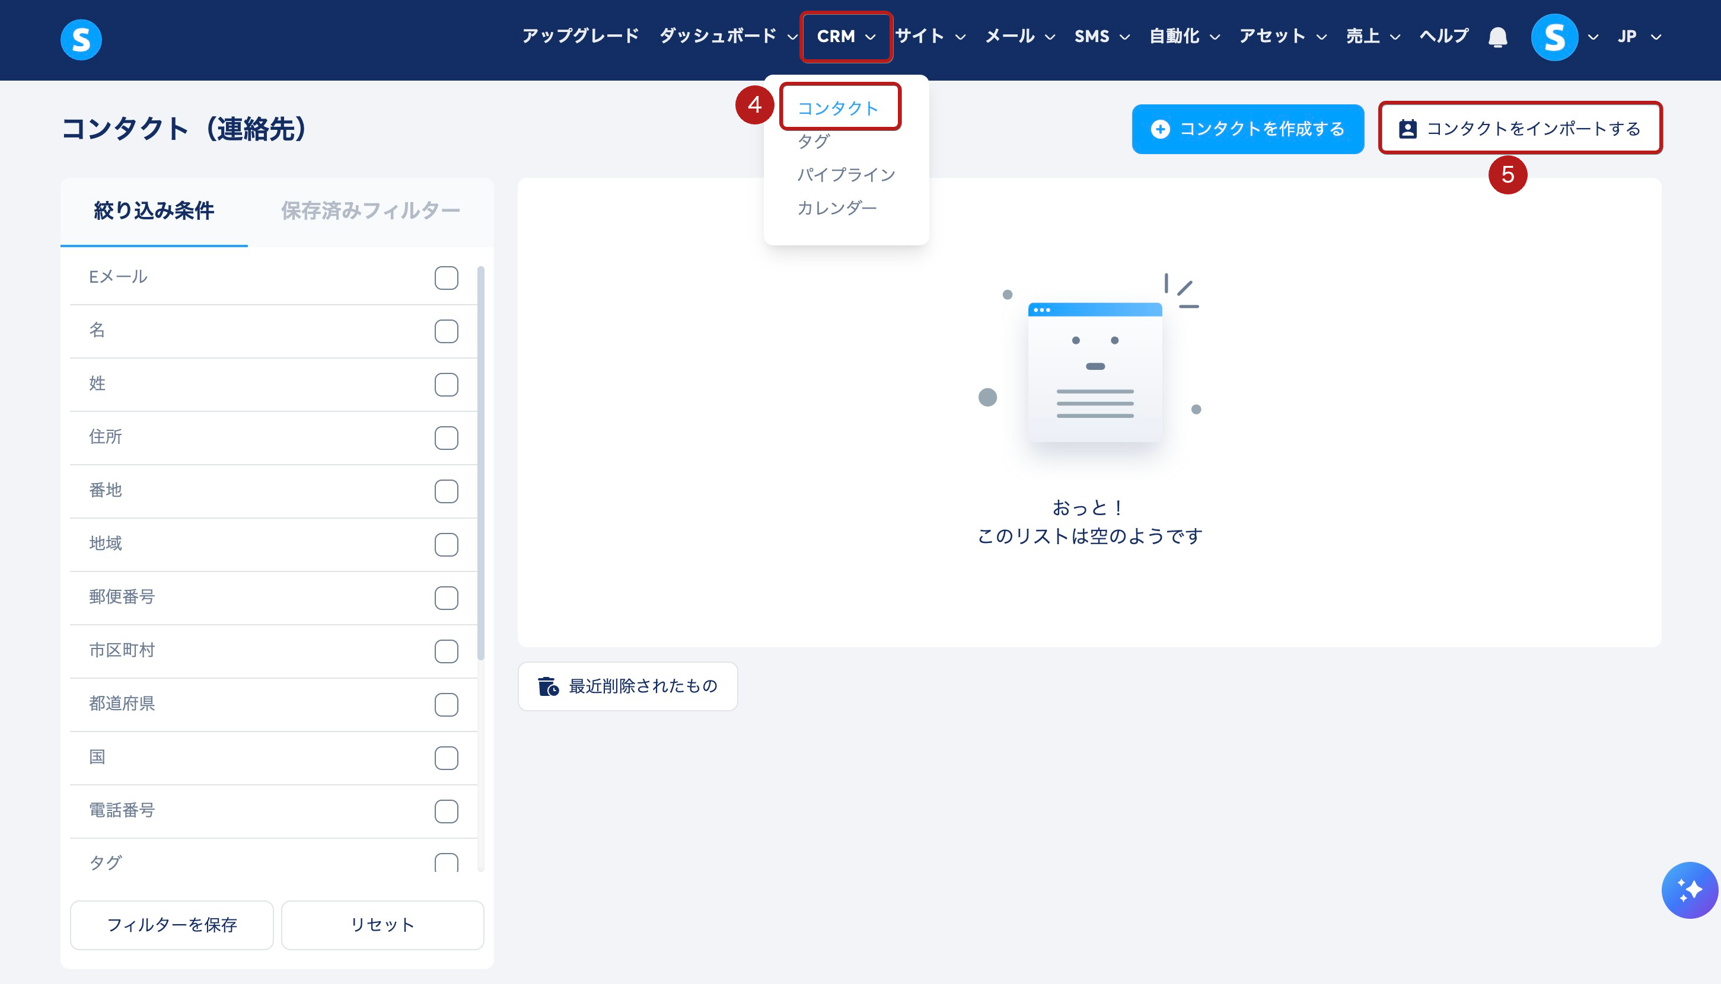Image resolution: width=1721 pixels, height=984 pixels.
Task: Click the plus icon on コンタクトを作成する
Action: coord(1160,129)
